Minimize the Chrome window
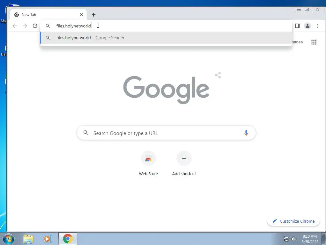326x245 pixels. 299,10
